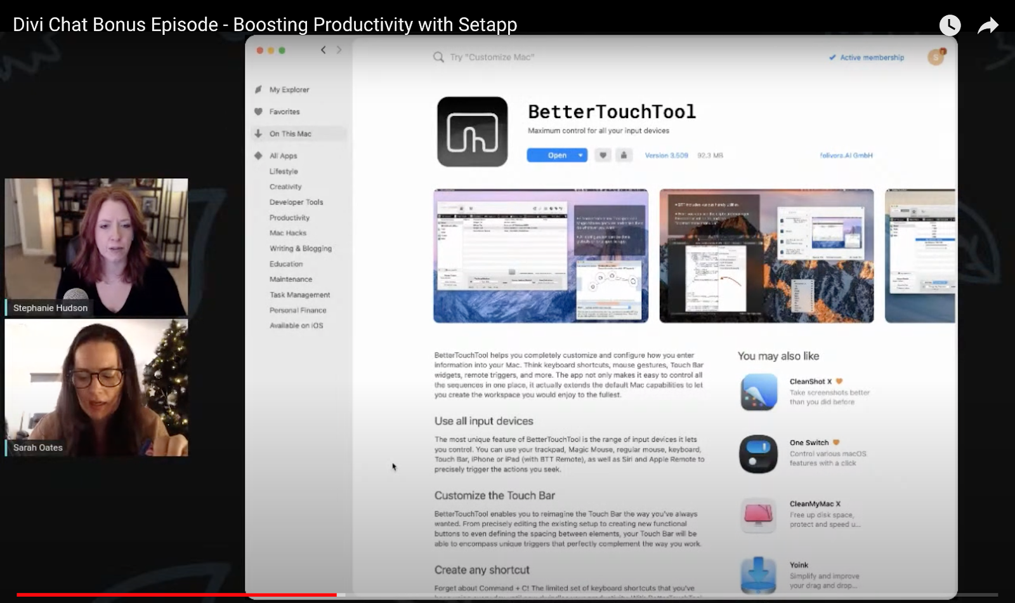Screen dimensions: 1015x603
Task: Open the Yoink title link
Action: point(799,565)
